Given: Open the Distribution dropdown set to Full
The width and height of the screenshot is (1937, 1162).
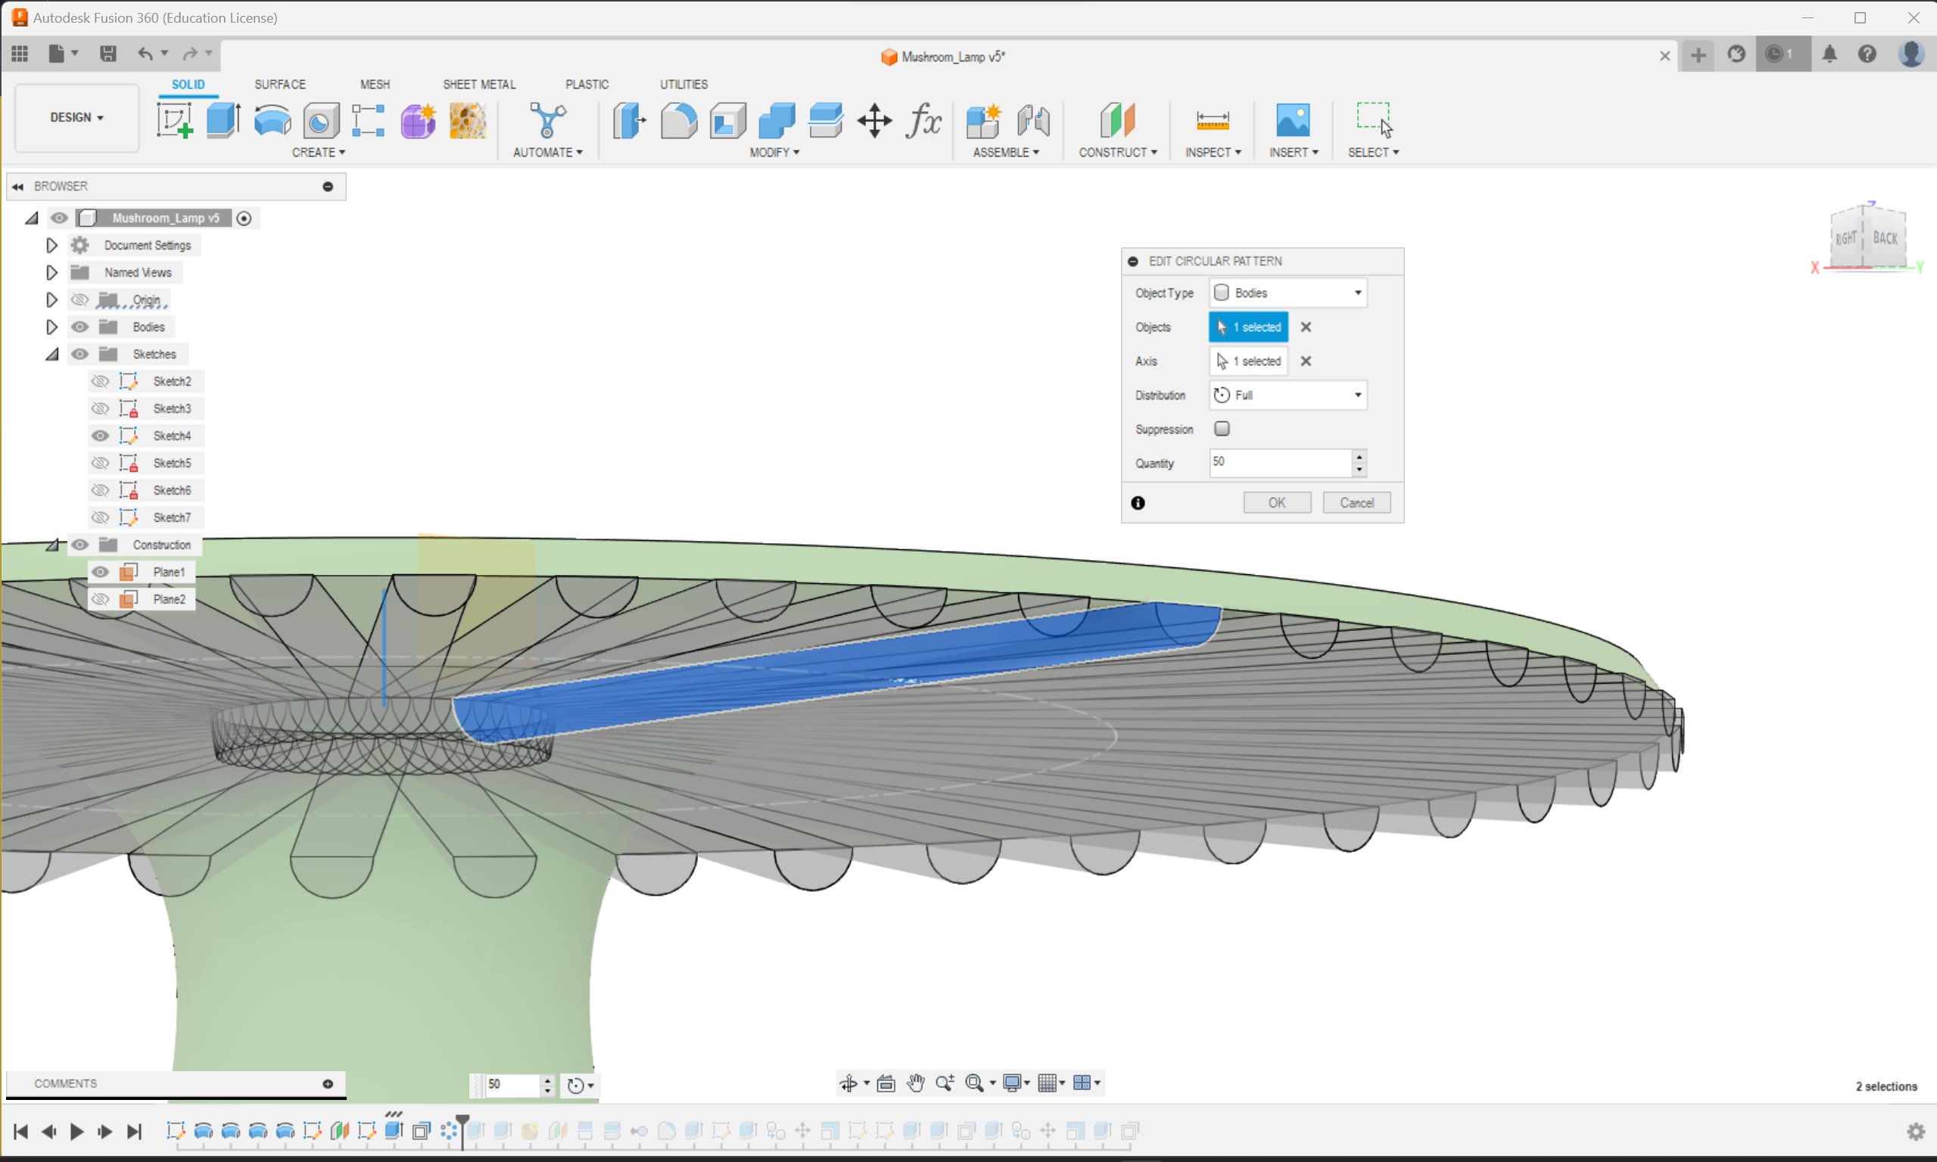Looking at the screenshot, I should coord(1287,395).
